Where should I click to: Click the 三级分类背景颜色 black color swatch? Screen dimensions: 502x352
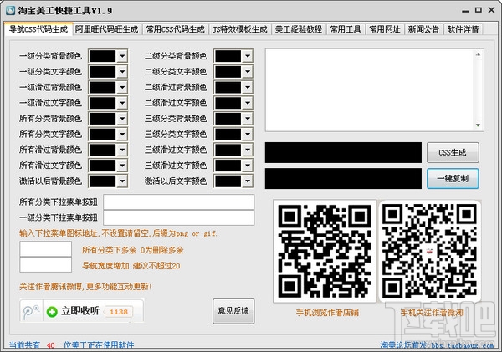click(x=228, y=119)
